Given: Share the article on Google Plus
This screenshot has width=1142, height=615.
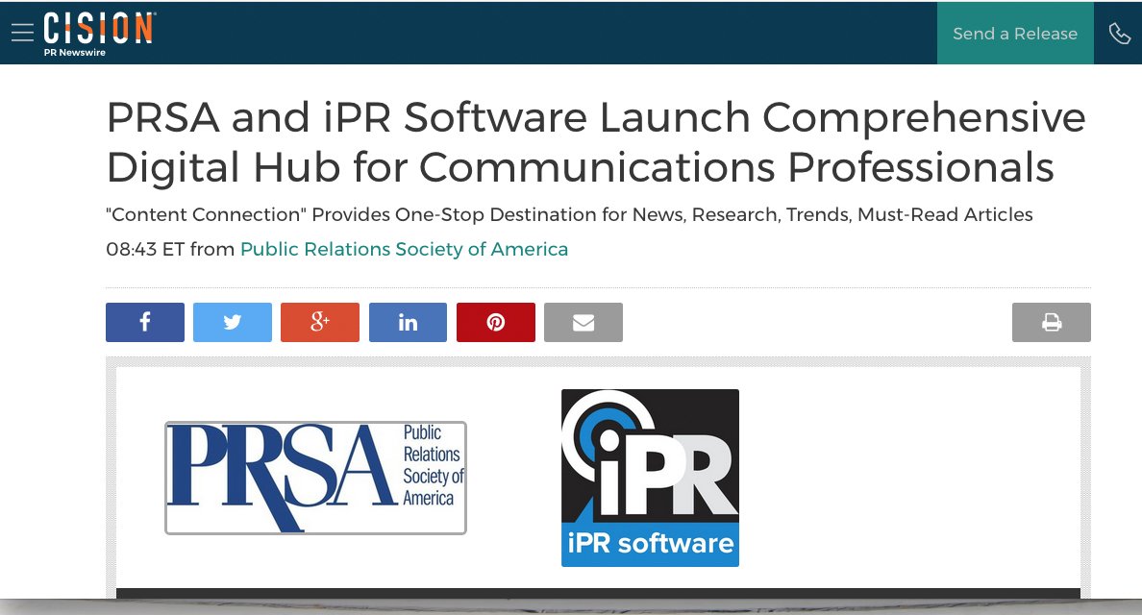Looking at the screenshot, I should [320, 323].
